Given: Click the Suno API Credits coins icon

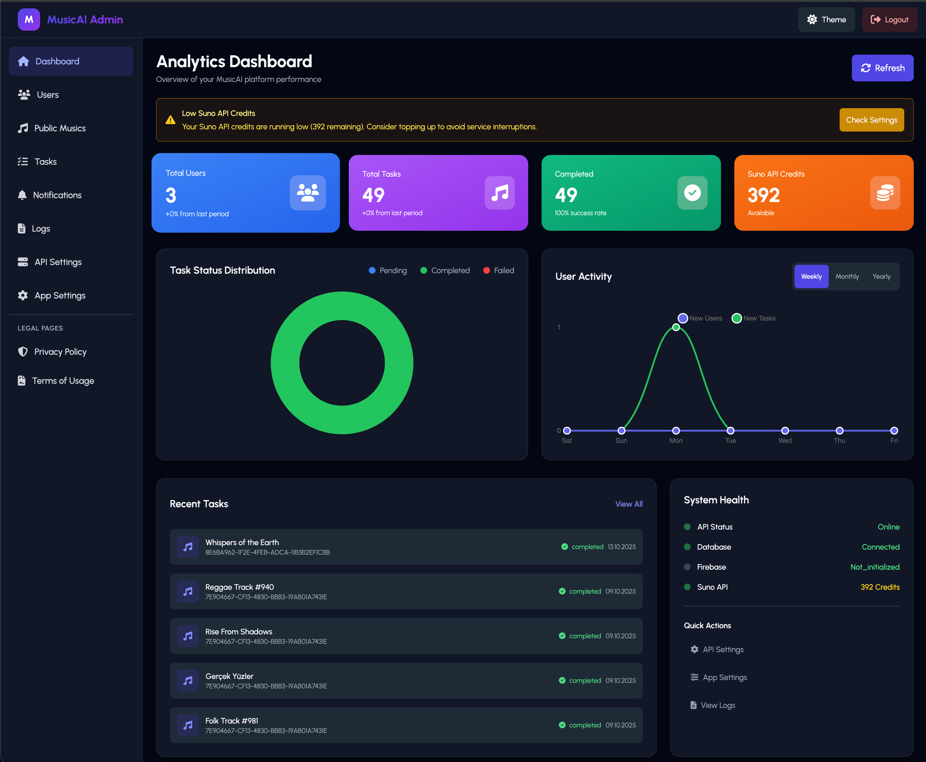Looking at the screenshot, I should point(885,193).
